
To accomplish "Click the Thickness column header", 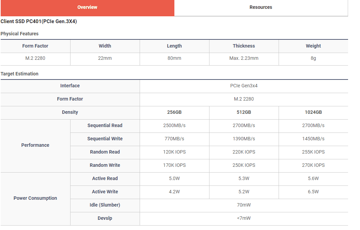I will 244,46.
